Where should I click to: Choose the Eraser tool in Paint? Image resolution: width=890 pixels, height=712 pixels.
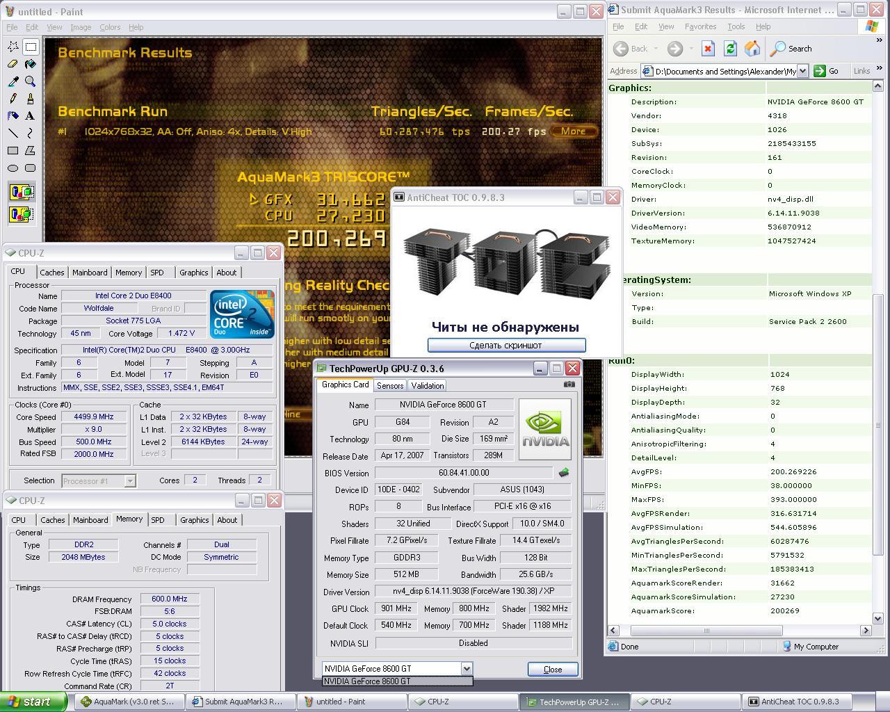[x=13, y=64]
